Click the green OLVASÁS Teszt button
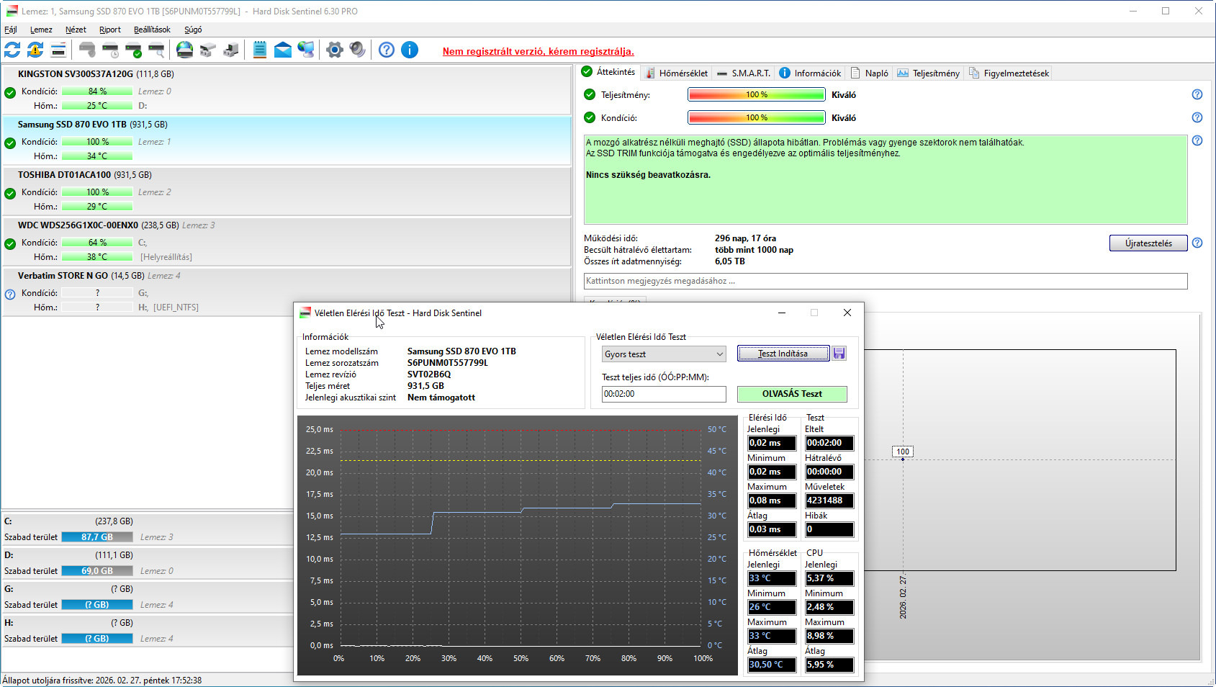This screenshot has width=1216, height=687. pyautogui.click(x=792, y=394)
